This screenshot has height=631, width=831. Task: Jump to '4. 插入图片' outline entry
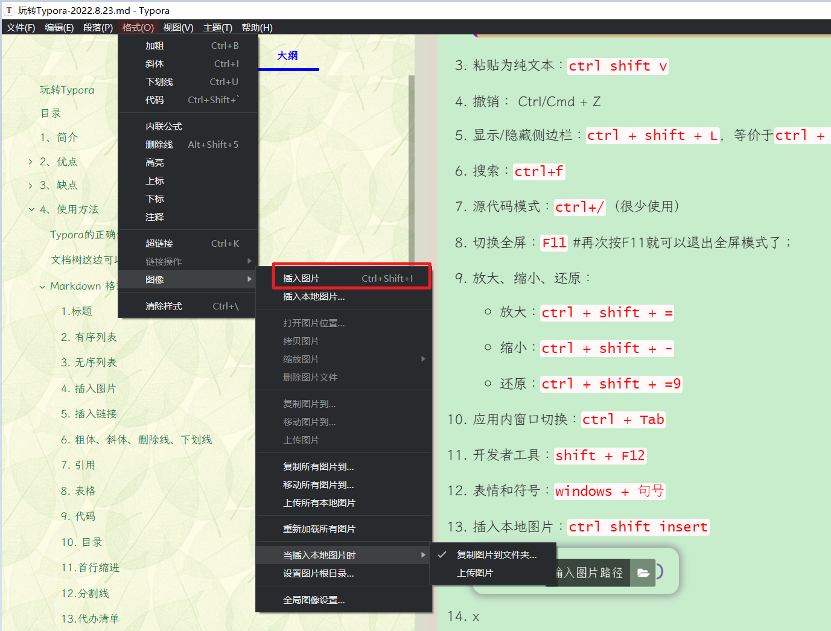[88, 388]
